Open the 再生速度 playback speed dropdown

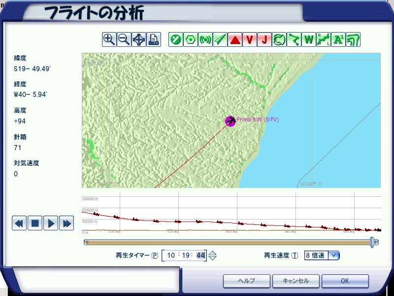(x=334, y=255)
